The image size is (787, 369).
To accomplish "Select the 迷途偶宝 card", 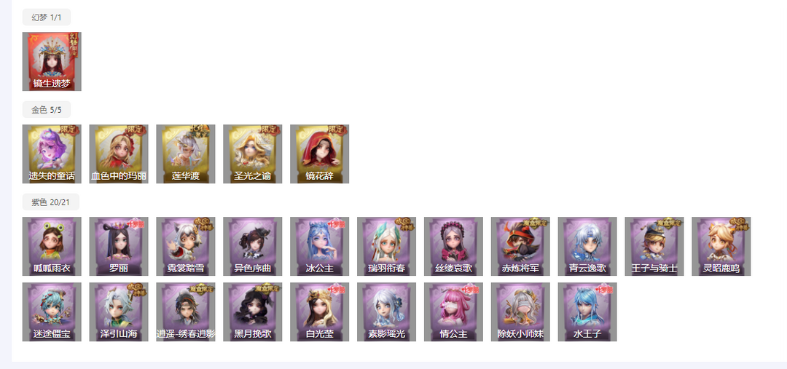I will click(52, 312).
